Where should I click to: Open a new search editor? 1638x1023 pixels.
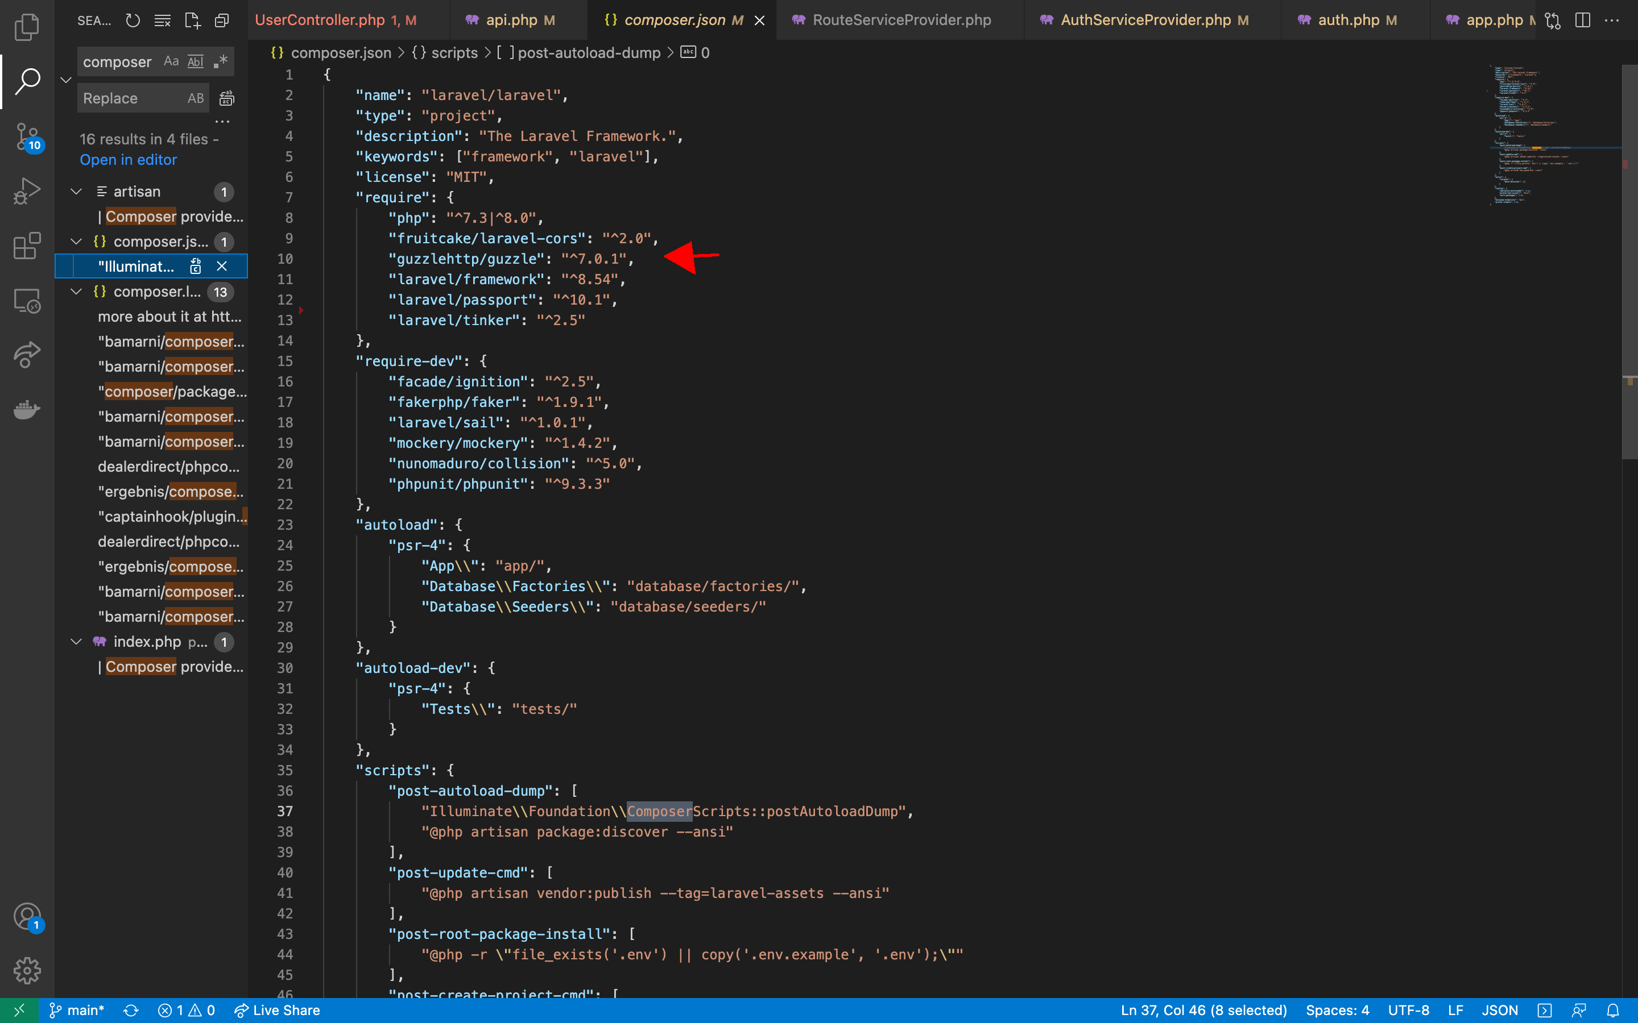(192, 20)
